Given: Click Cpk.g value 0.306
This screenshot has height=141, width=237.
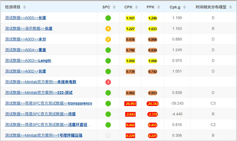Looking at the screenshot, I should click(177, 136).
